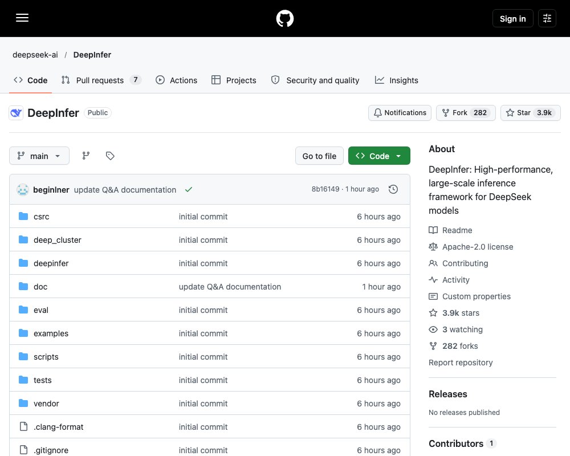Open the .gitignore file

(51, 450)
